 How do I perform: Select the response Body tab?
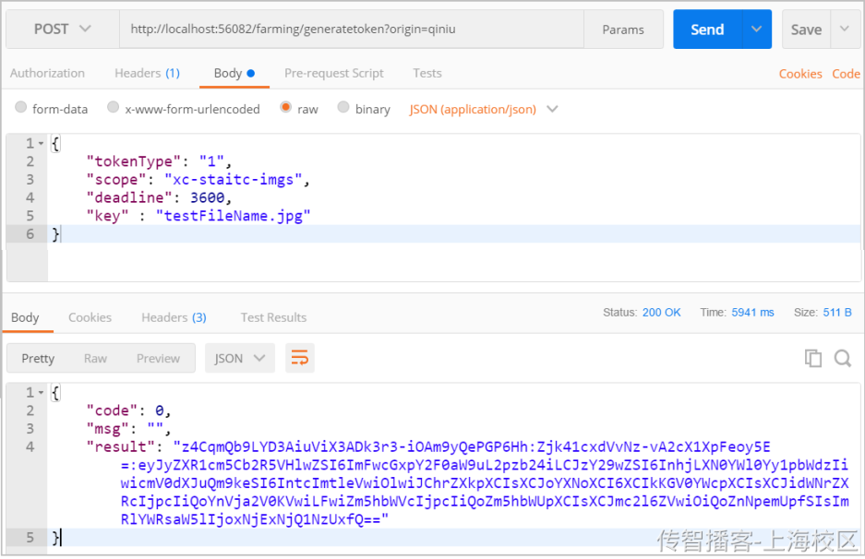(x=25, y=317)
